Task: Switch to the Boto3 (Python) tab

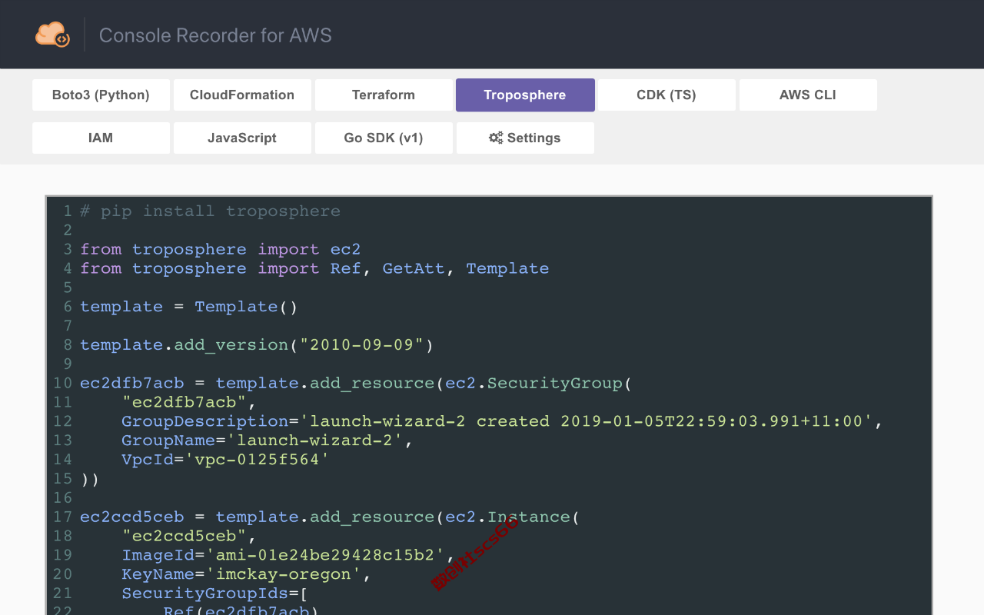Action: coord(101,95)
